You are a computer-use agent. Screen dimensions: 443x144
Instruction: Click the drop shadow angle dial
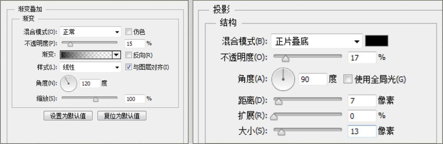283,78
